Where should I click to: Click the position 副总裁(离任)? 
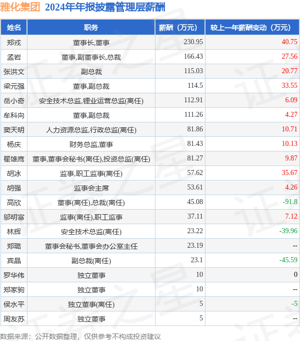point(91,261)
